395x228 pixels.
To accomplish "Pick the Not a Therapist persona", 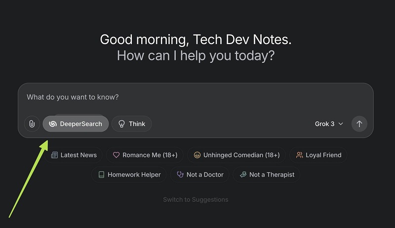I will click(x=267, y=175).
